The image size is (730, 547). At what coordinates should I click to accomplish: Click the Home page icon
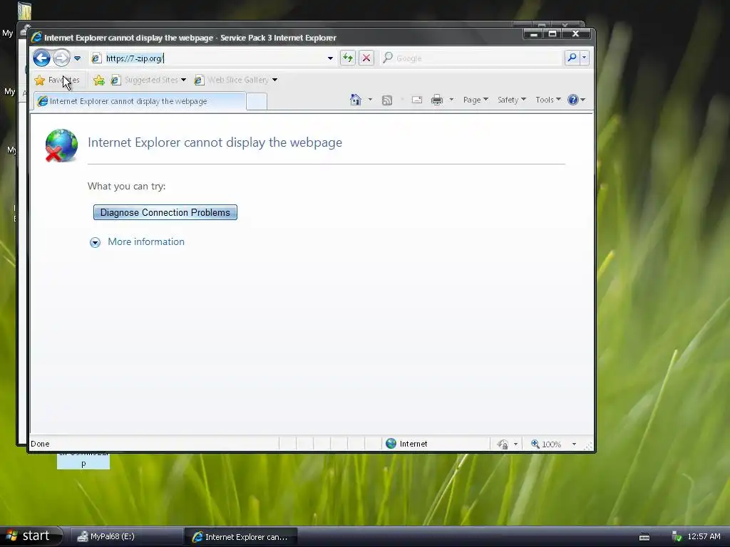(356, 100)
